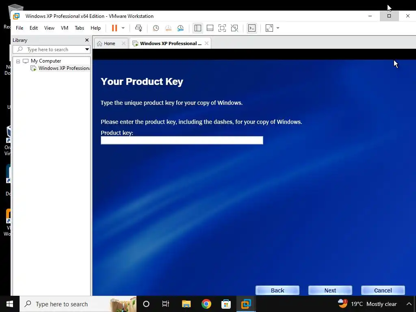Open the stretch guest dropdown arrow
The image size is (416, 312).
coord(278,28)
